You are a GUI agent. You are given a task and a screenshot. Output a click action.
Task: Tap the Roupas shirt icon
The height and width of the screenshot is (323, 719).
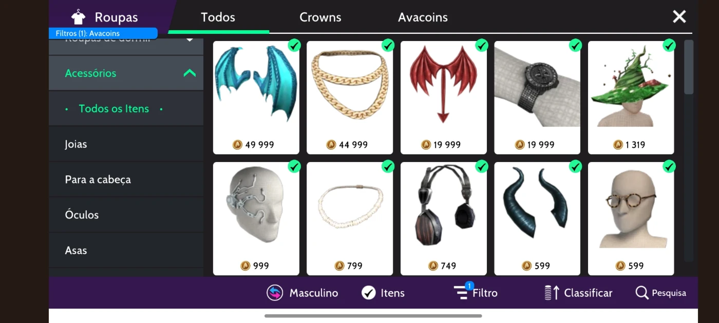point(78,17)
